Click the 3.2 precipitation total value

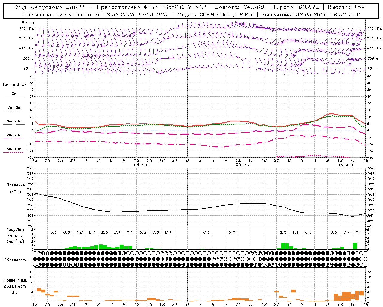click(x=283, y=232)
